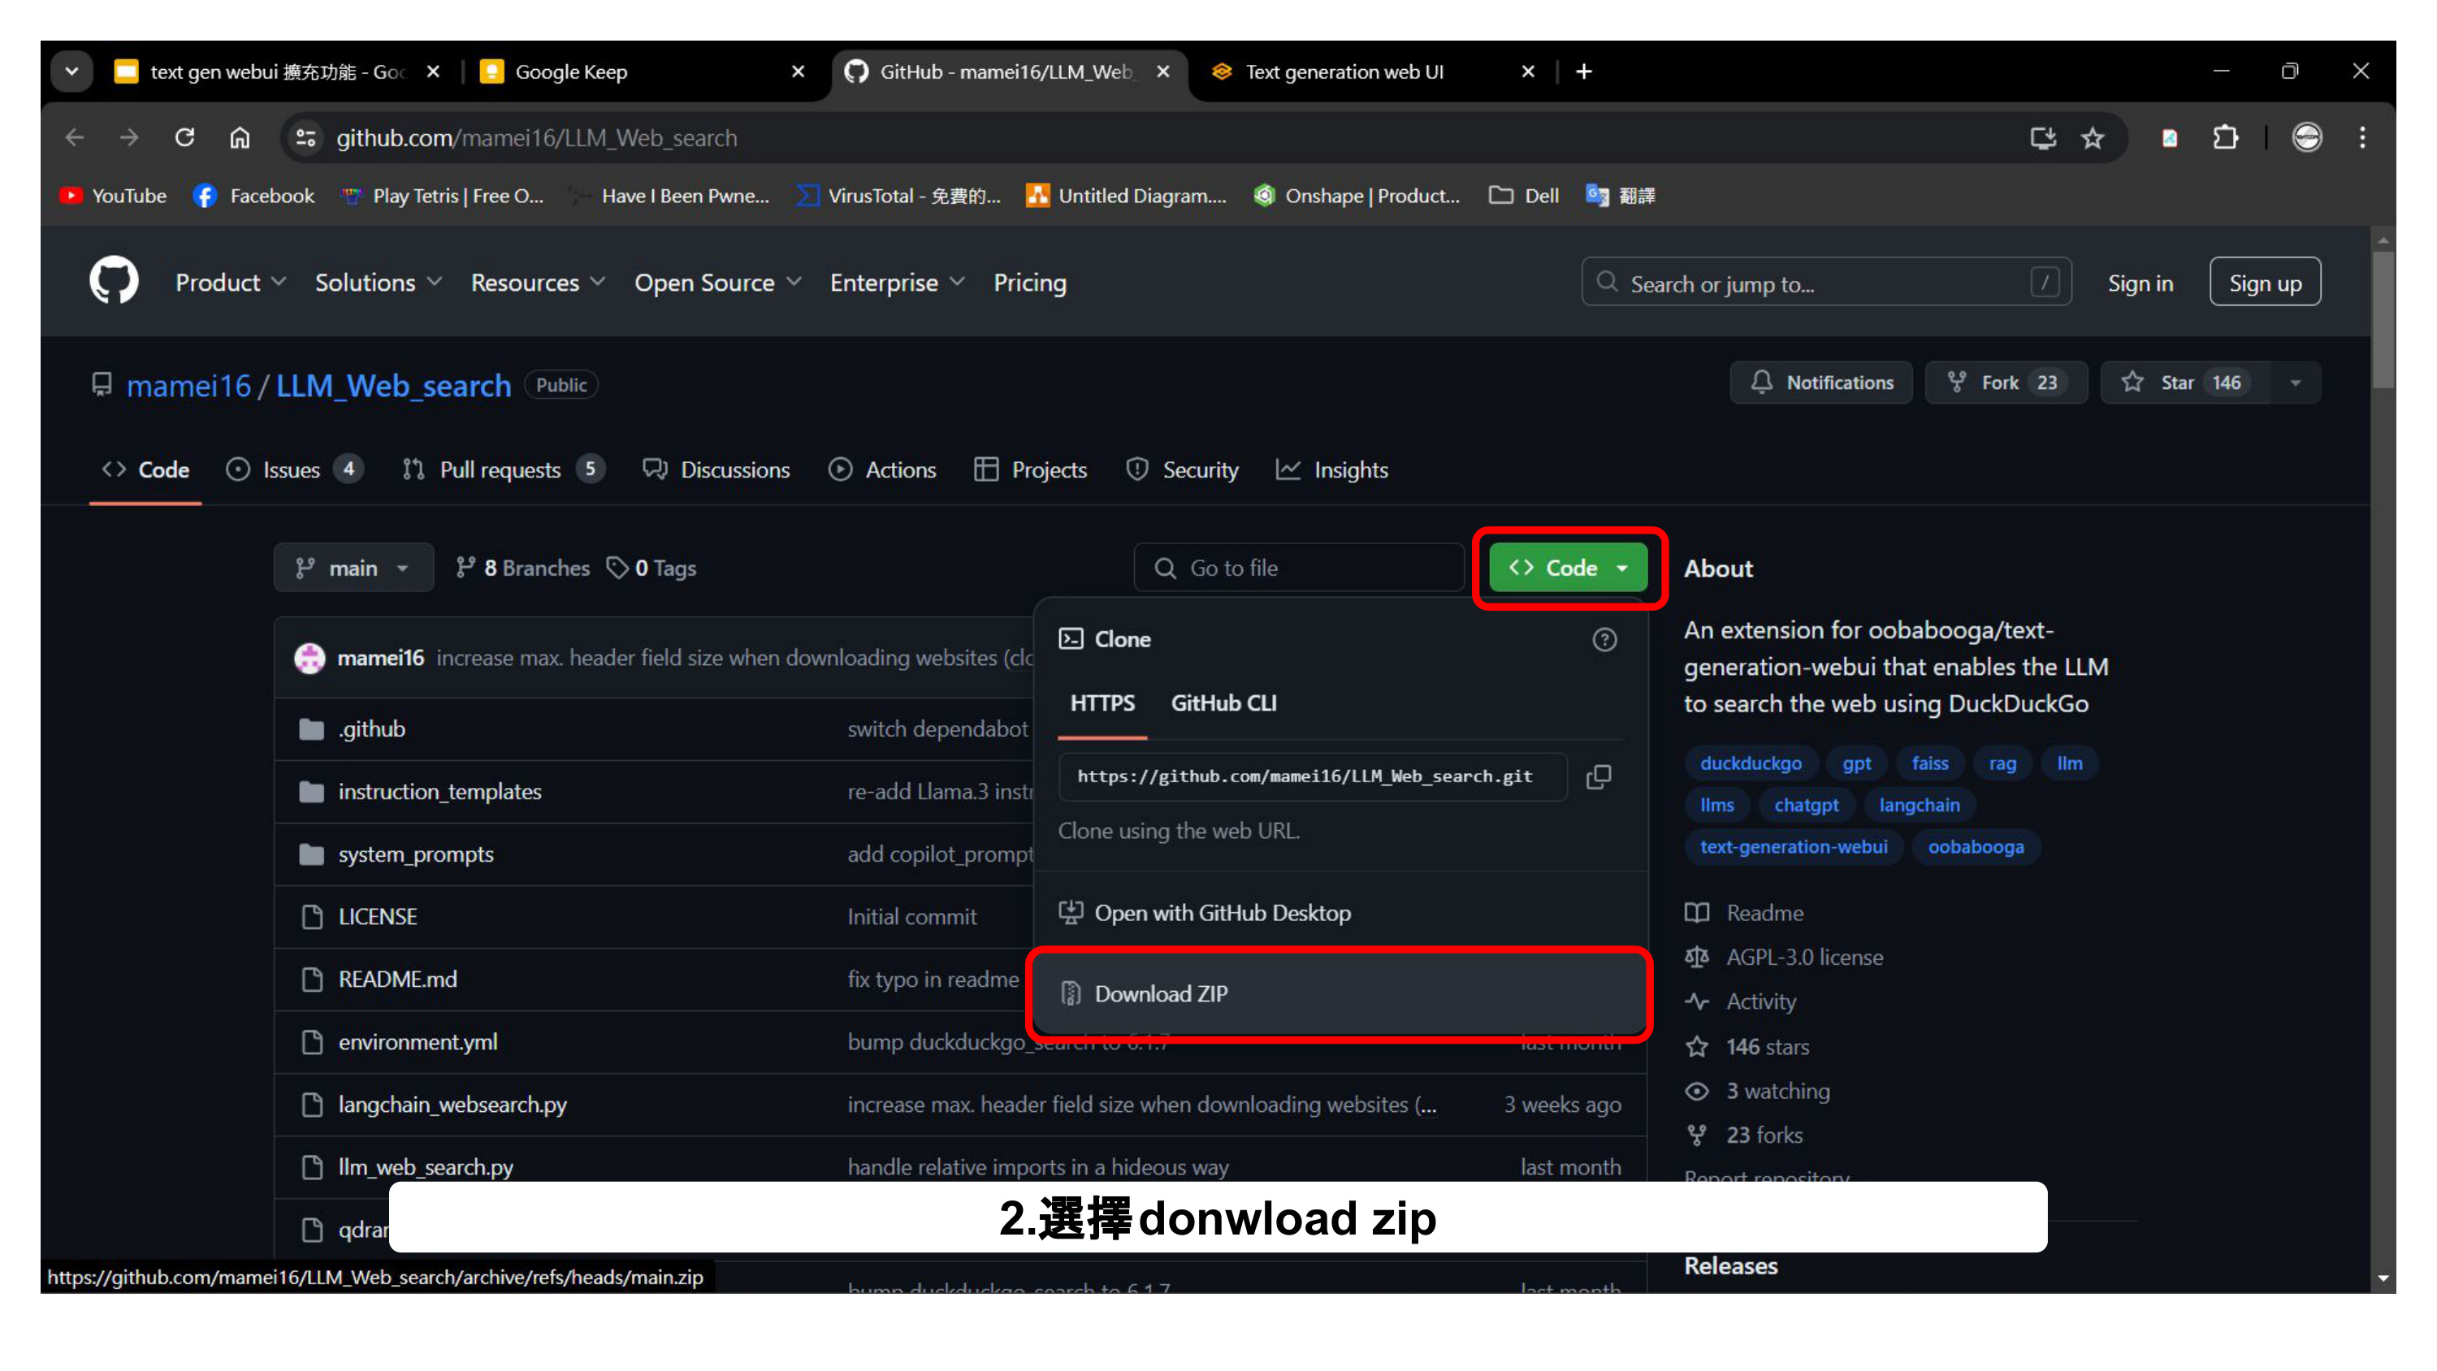Open the Actions tab
2437x1371 pixels.
coord(881,470)
